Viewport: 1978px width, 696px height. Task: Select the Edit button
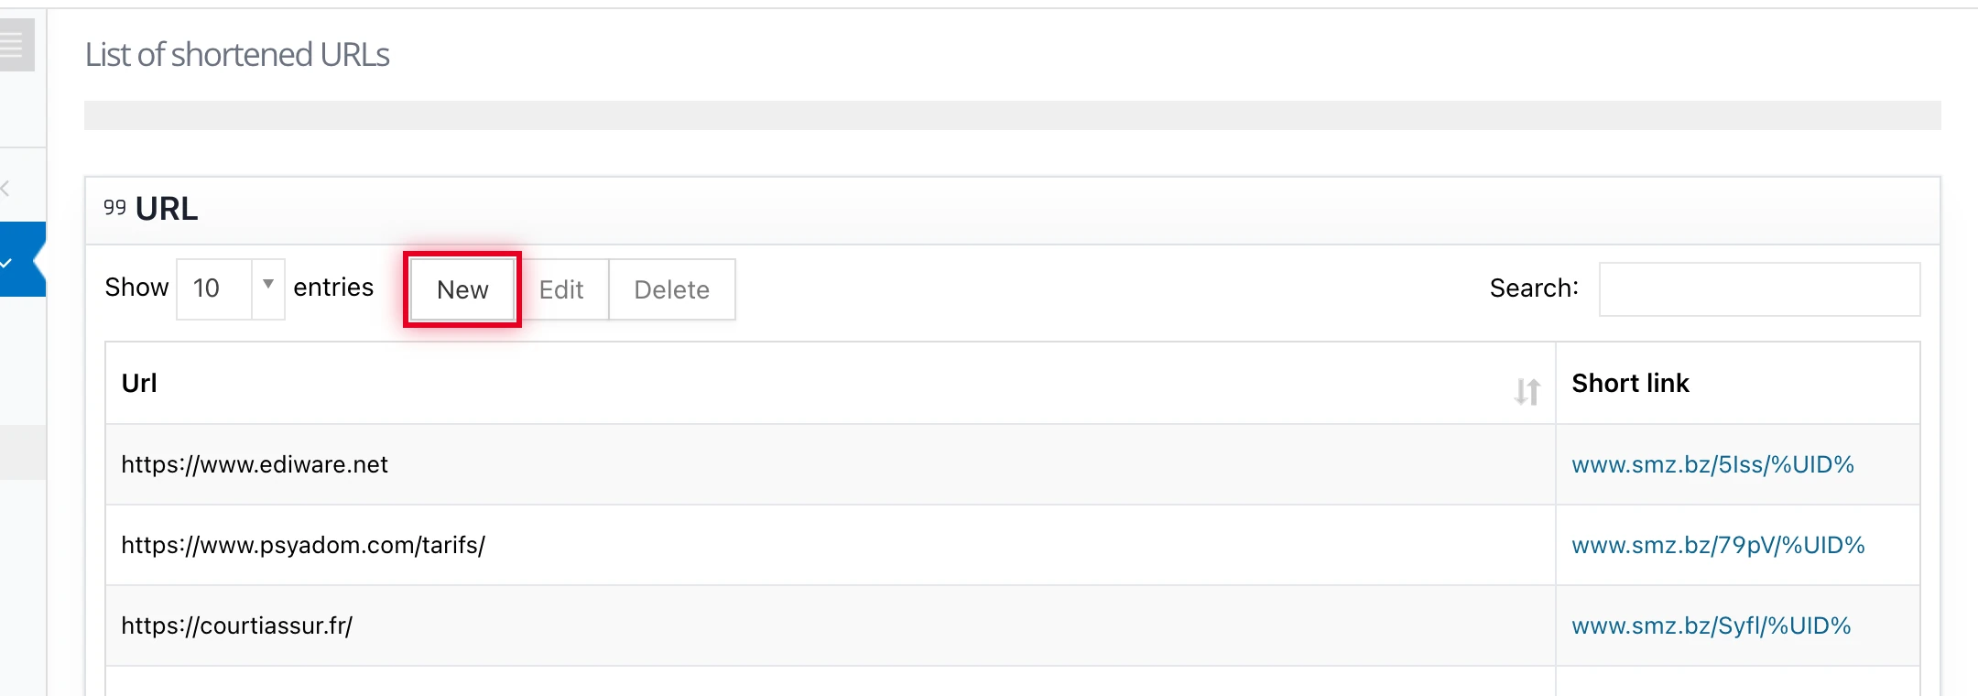pos(562,289)
